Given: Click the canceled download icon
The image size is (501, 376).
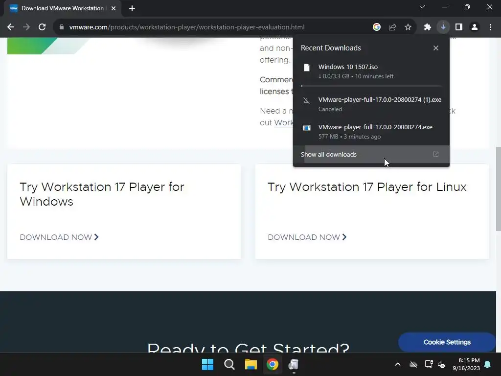Looking at the screenshot, I should (307, 101).
